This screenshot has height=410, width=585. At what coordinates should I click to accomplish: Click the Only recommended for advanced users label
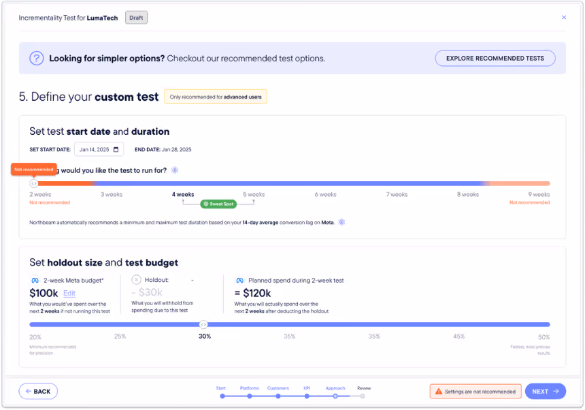click(216, 97)
